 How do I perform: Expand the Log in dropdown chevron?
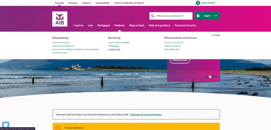216,16
